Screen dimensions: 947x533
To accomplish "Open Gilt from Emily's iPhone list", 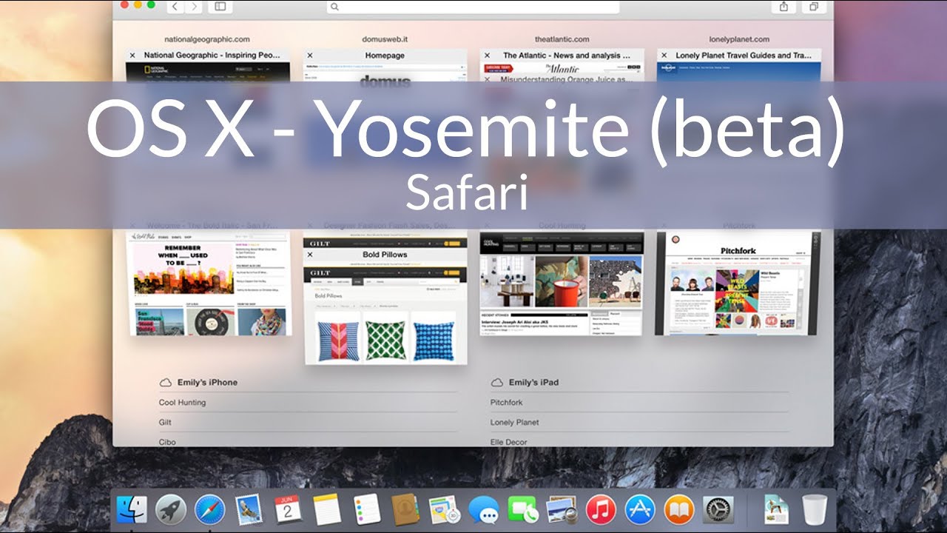I will click(x=165, y=423).
